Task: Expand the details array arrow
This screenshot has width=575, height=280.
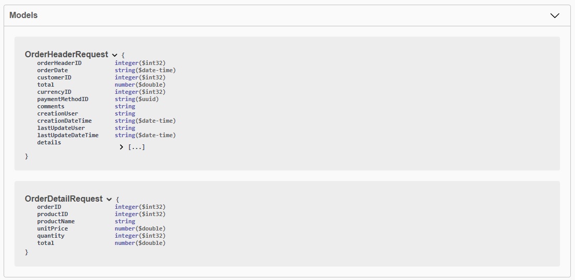Action: 121,147
